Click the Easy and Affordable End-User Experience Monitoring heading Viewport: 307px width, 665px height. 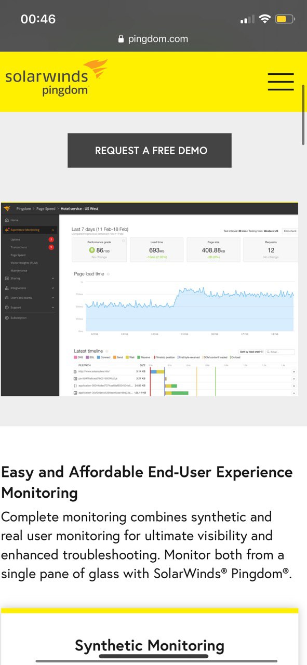[x=147, y=482]
